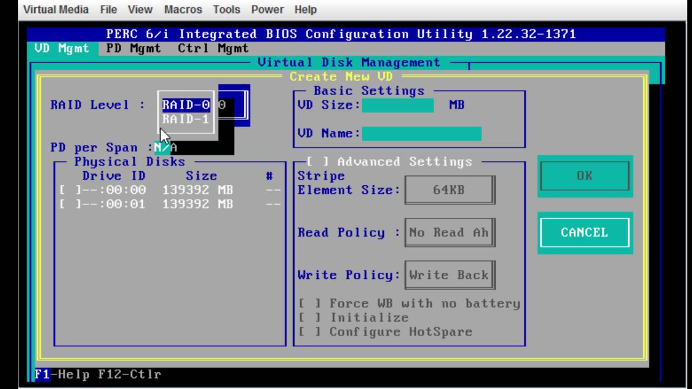Switch to VD Mgmt tab
Image resolution: width=692 pixels, height=389 pixels.
pos(62,48)
